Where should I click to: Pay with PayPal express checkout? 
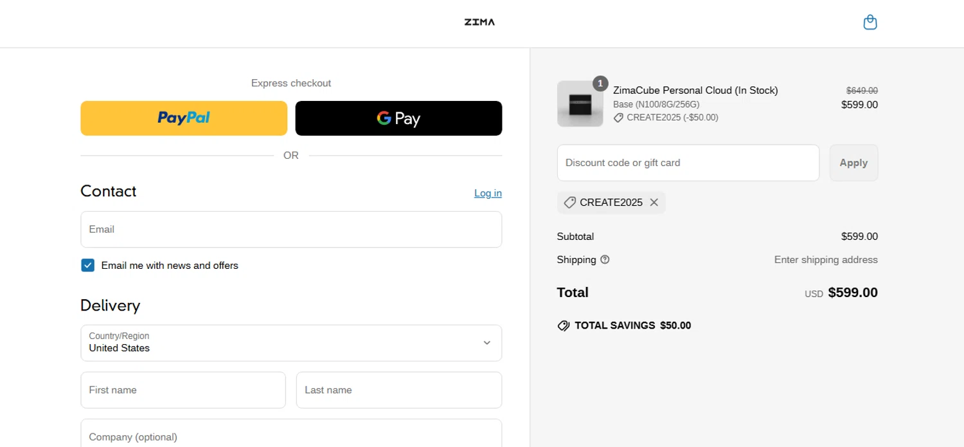pyautogui.click(x=184, y=118)
